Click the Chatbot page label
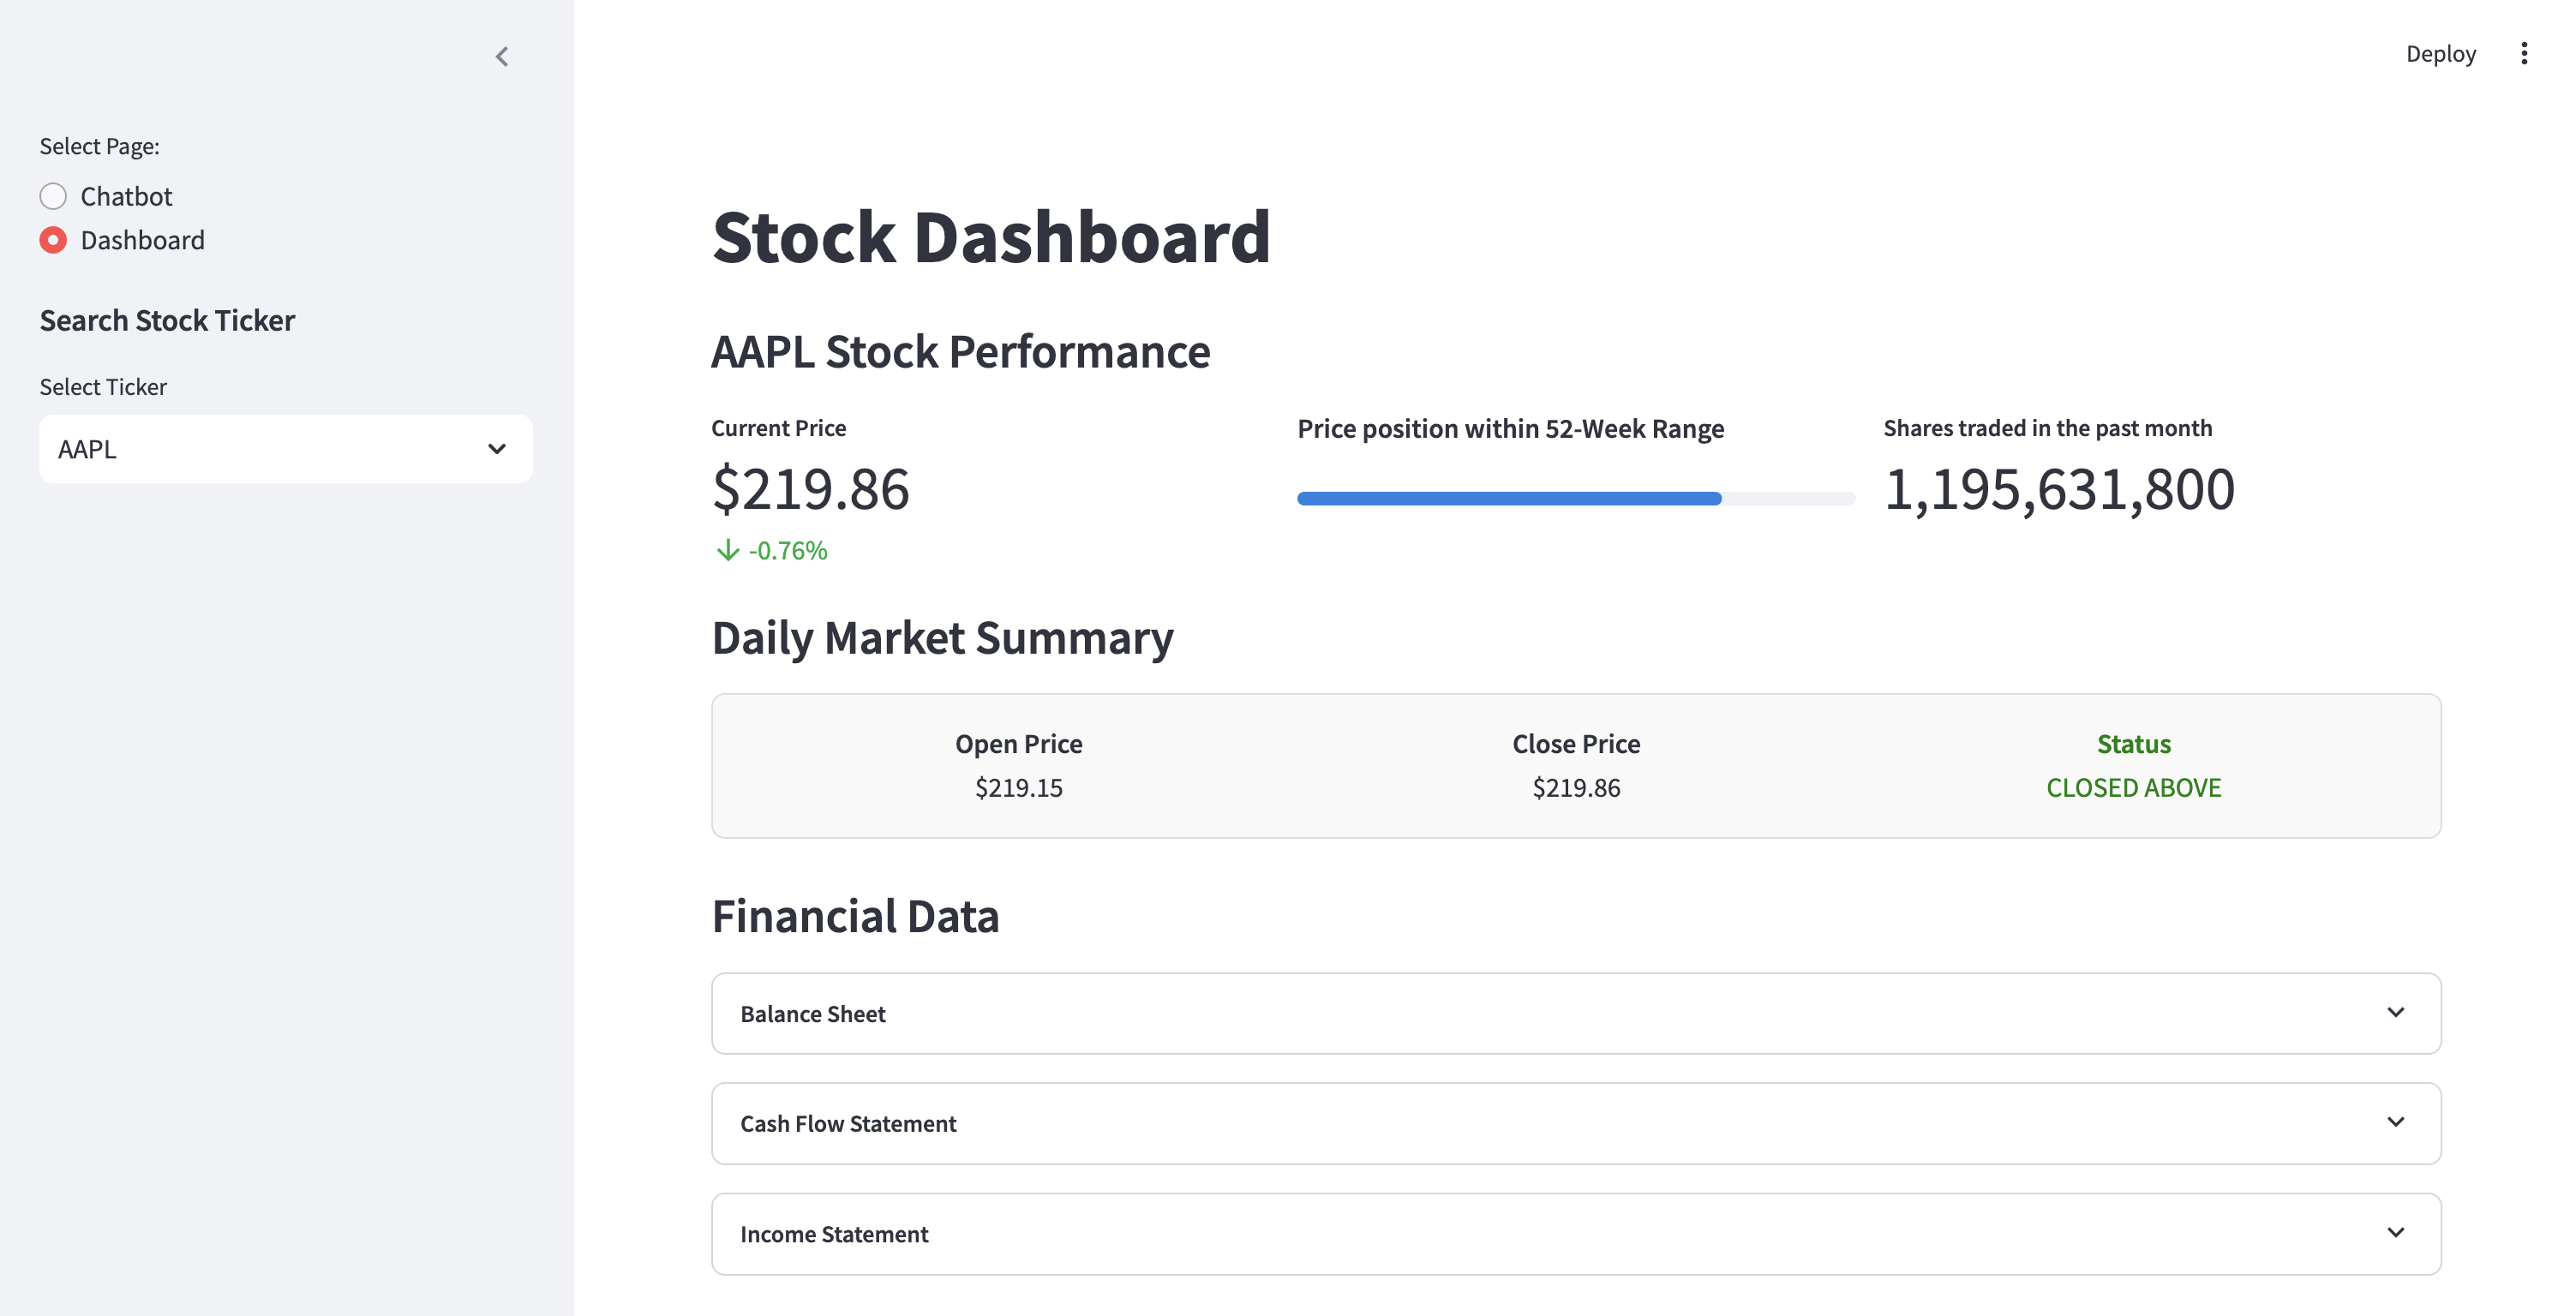The image size is (2576, 1316). coord(126,196)
